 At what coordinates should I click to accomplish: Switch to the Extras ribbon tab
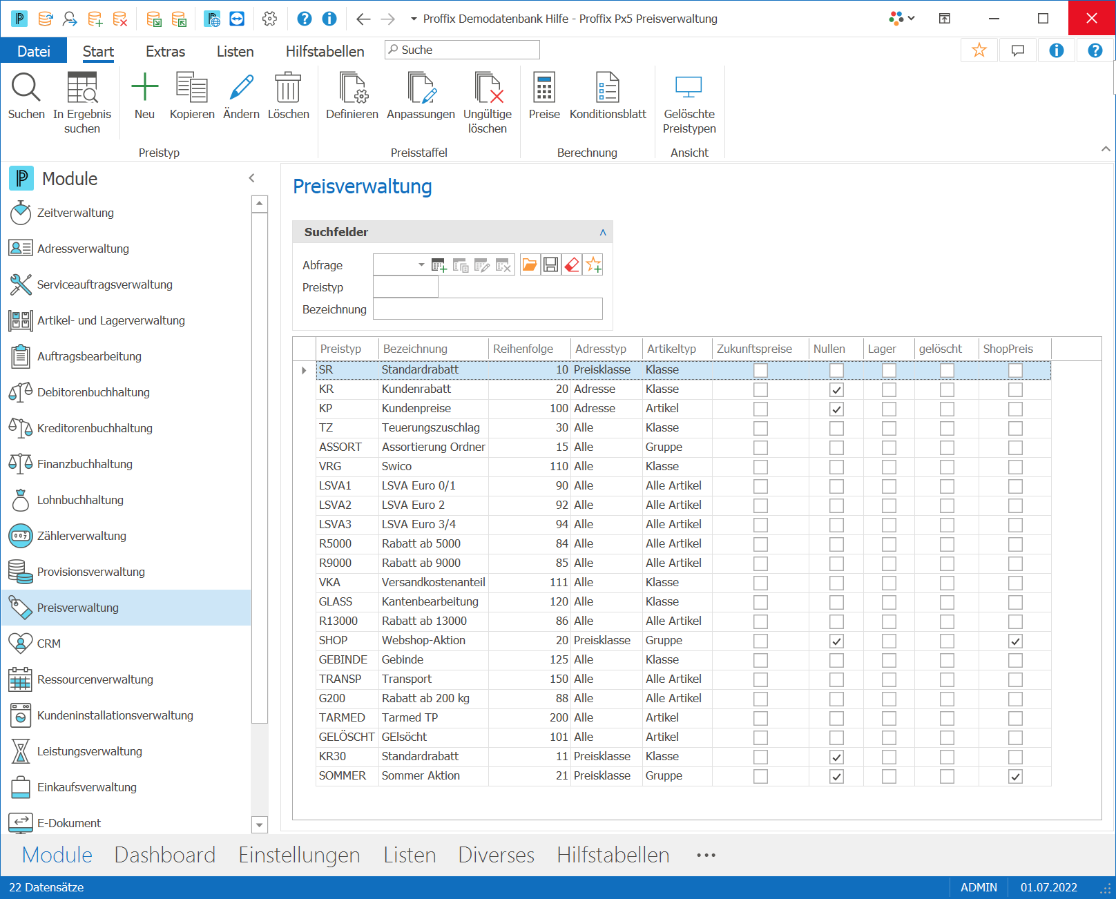[x=165, y=51]
